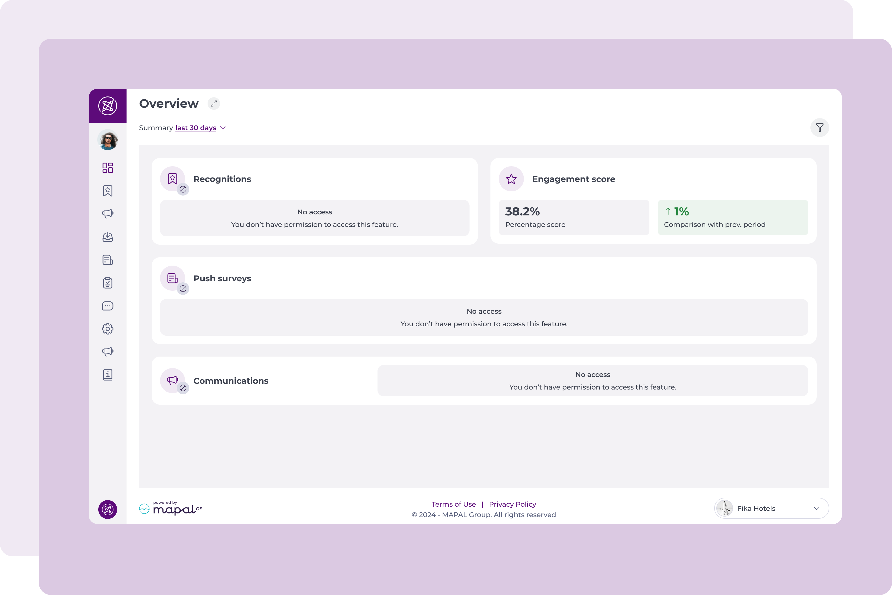This screenshot has height=595, width=892.
Task: Expand the Overview panel with arrows icon
Action: pos(214,103)
